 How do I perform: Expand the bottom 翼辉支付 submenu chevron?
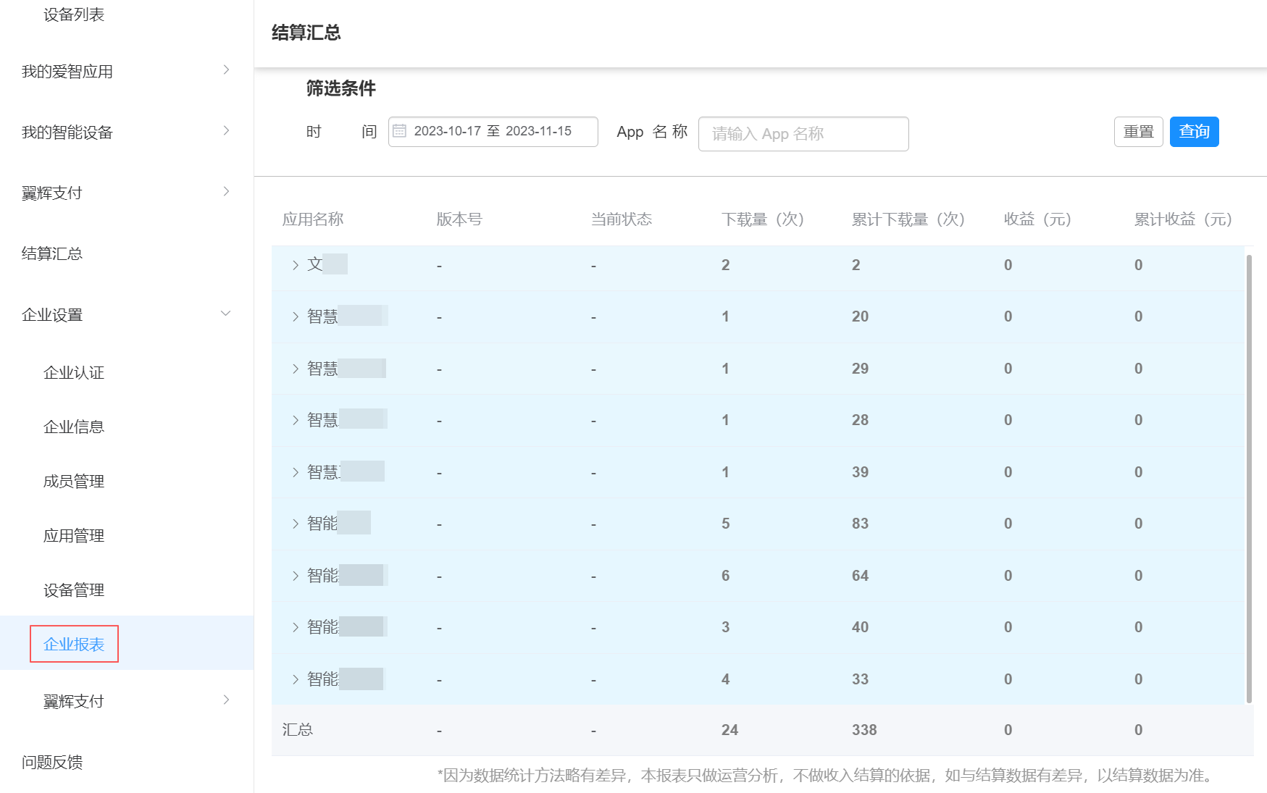tap(227, 700)
